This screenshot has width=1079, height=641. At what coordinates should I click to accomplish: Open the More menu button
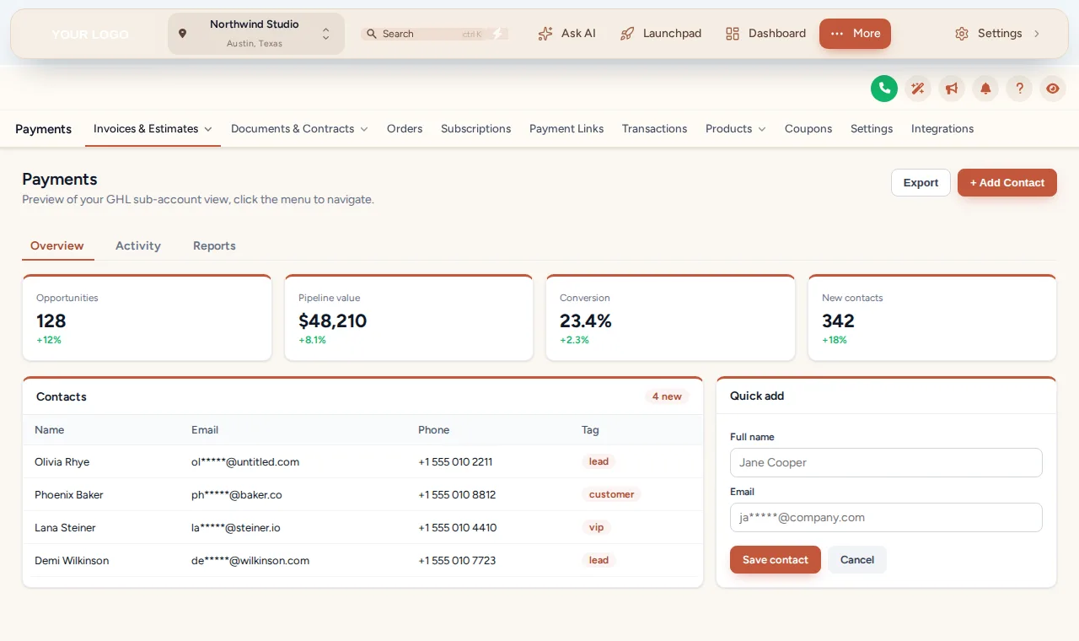(855, 34)
